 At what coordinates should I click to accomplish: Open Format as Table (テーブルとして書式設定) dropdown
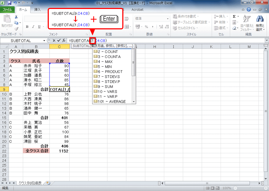pos(192,22)
